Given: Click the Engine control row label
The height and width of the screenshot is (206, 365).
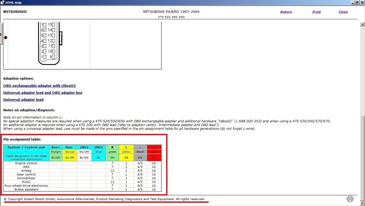Looking at the screenshot, I should tap(26, 163).
